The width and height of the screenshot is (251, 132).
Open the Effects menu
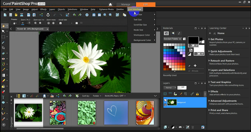click(43, 10)
